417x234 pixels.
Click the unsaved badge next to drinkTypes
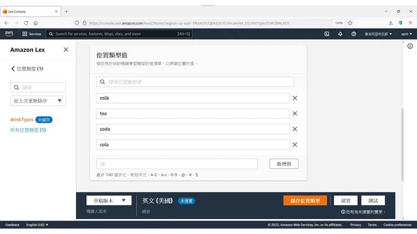tap(44, 120)
